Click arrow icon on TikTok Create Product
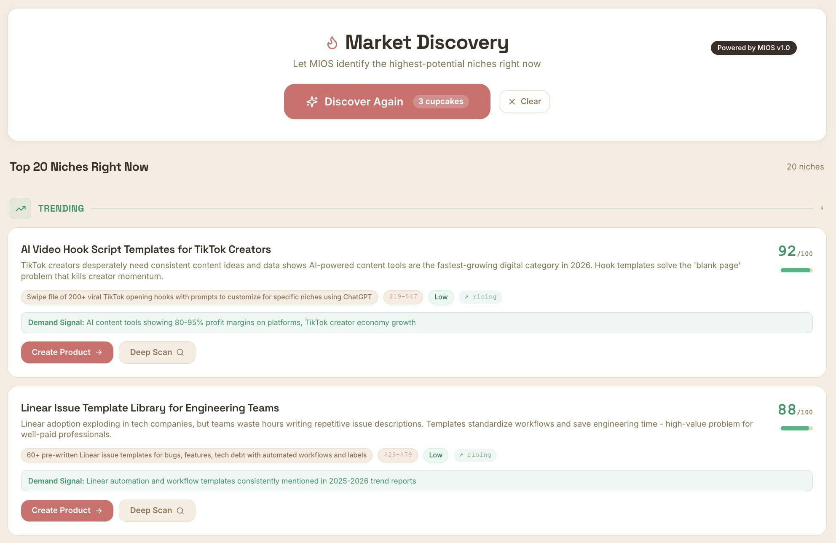The image size is (836, 543). click(99, 352)
